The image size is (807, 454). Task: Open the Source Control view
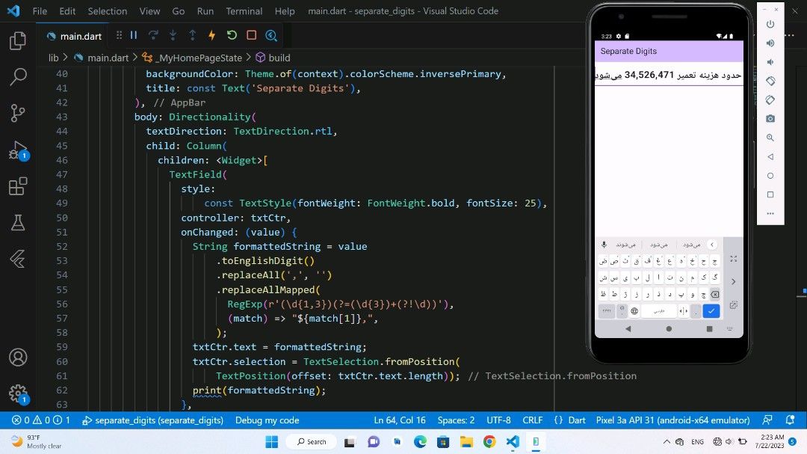coord(18,113)
